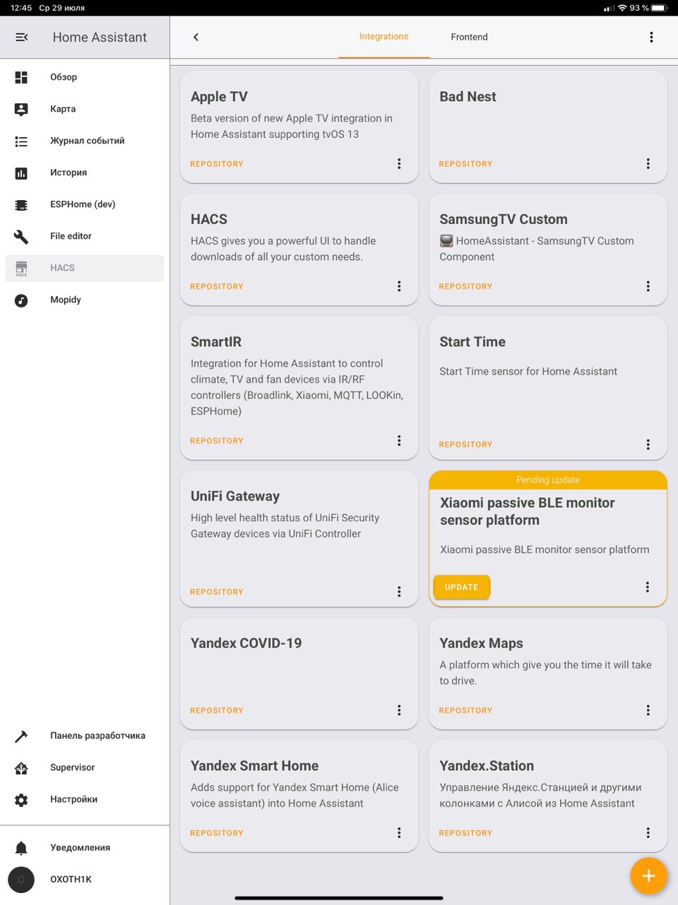Select HACS in the sidebar
The width and height of the screenshot is (678, 905).
tap(85, 268)
